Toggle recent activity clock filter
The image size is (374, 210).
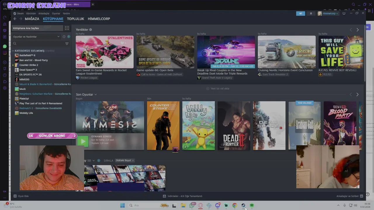pos(64,37)
